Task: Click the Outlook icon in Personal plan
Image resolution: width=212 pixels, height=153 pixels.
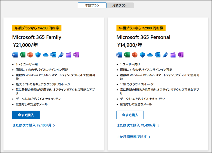Action: (158, 55)
